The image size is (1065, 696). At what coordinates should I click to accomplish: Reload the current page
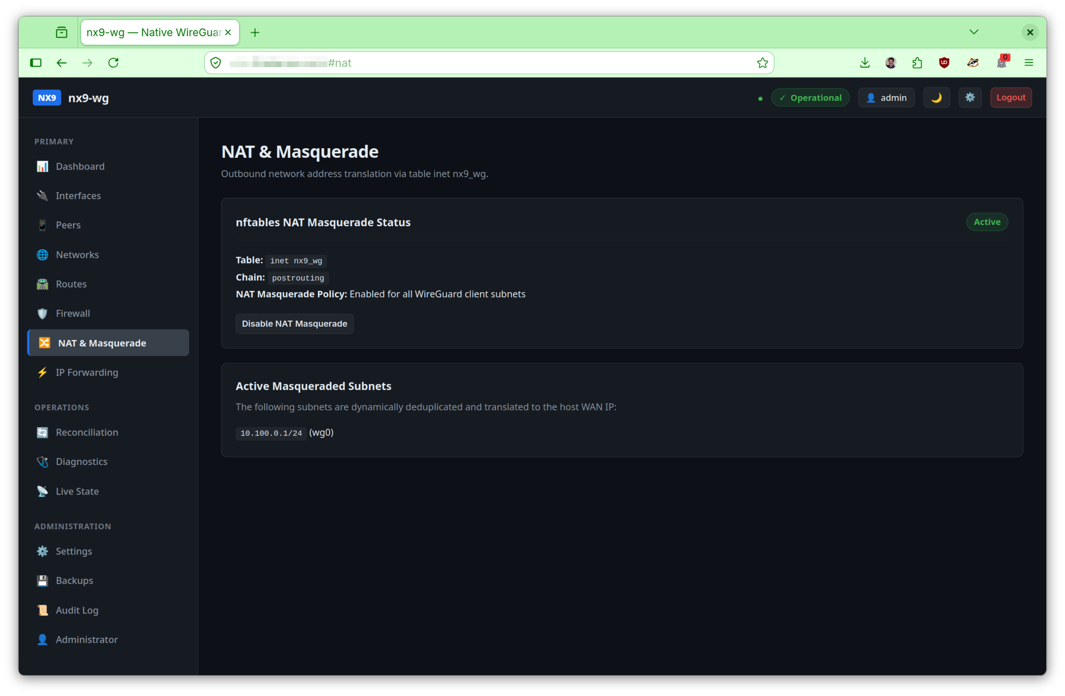tap(114, 62)
